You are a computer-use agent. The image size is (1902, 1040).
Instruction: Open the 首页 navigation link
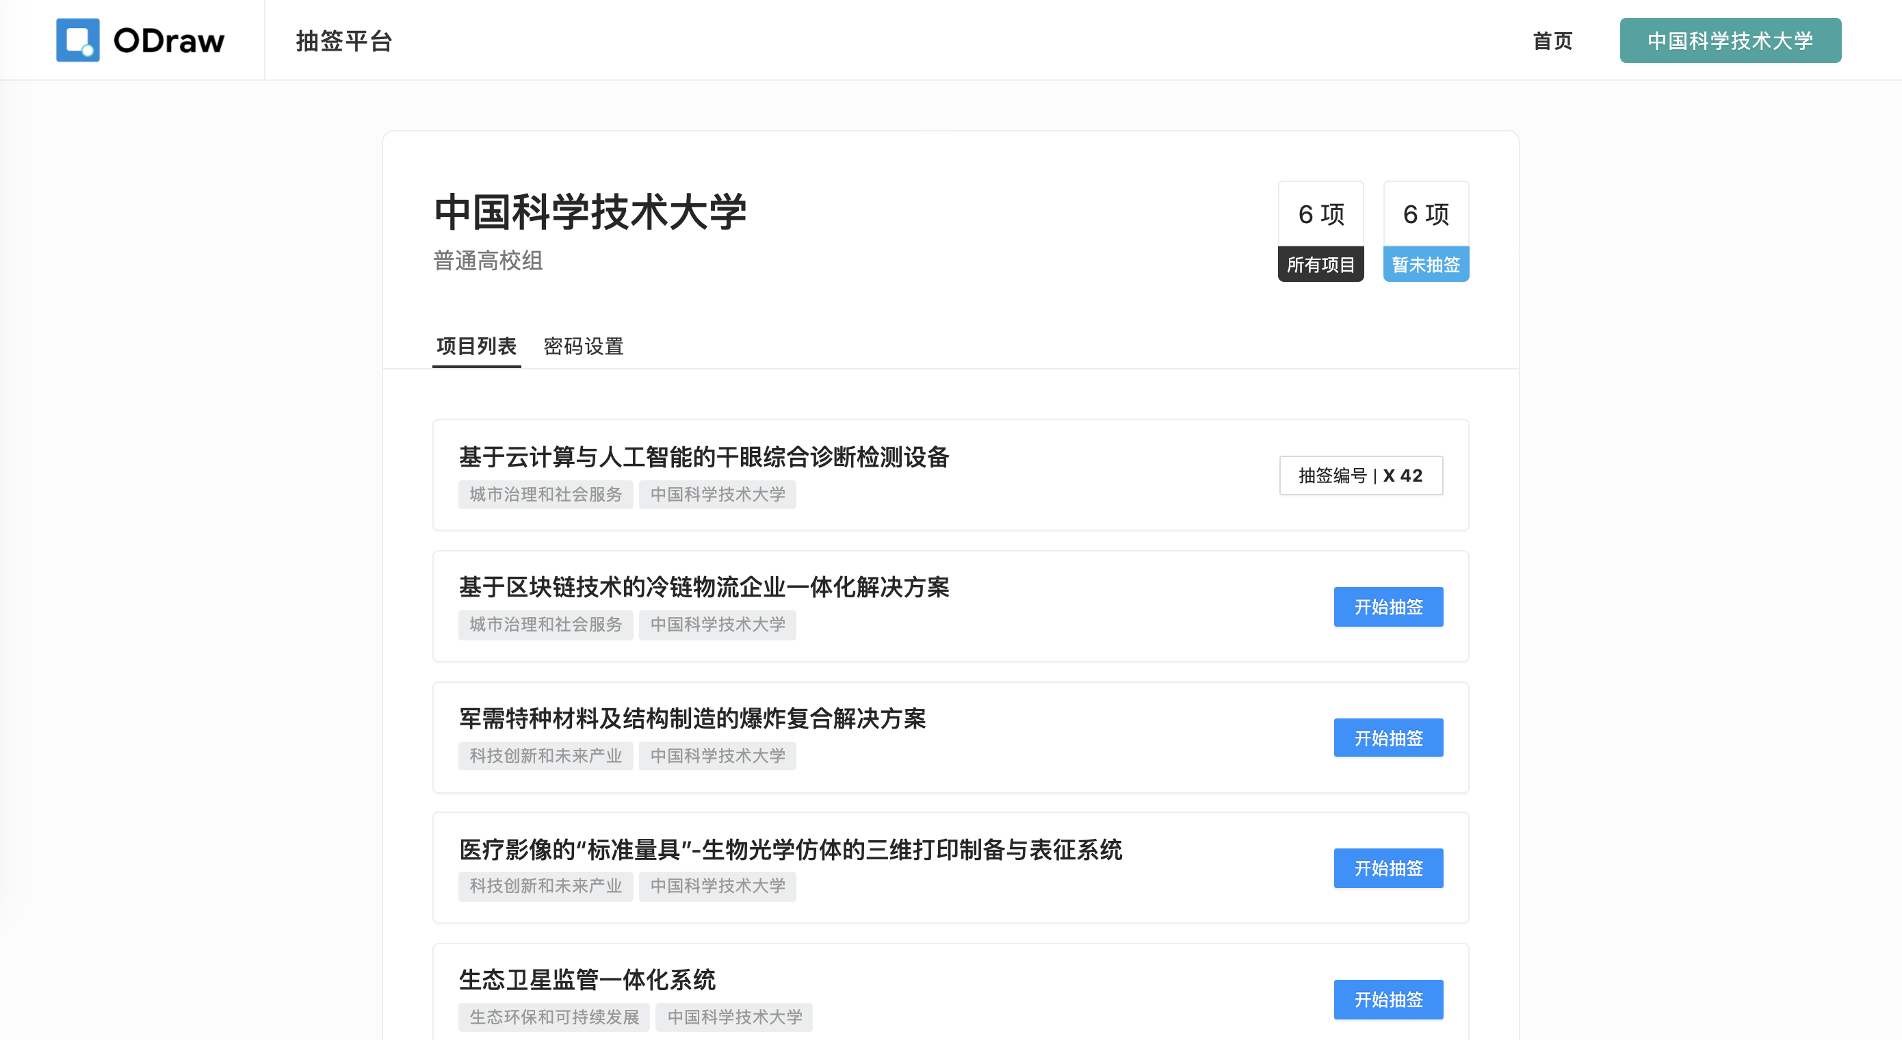click(x=1552, y=40)
